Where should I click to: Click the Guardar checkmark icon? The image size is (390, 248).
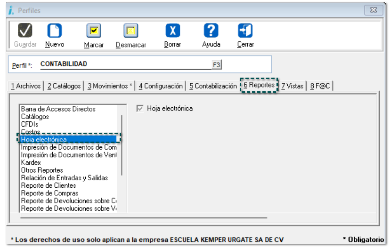(x=25, y=30)
